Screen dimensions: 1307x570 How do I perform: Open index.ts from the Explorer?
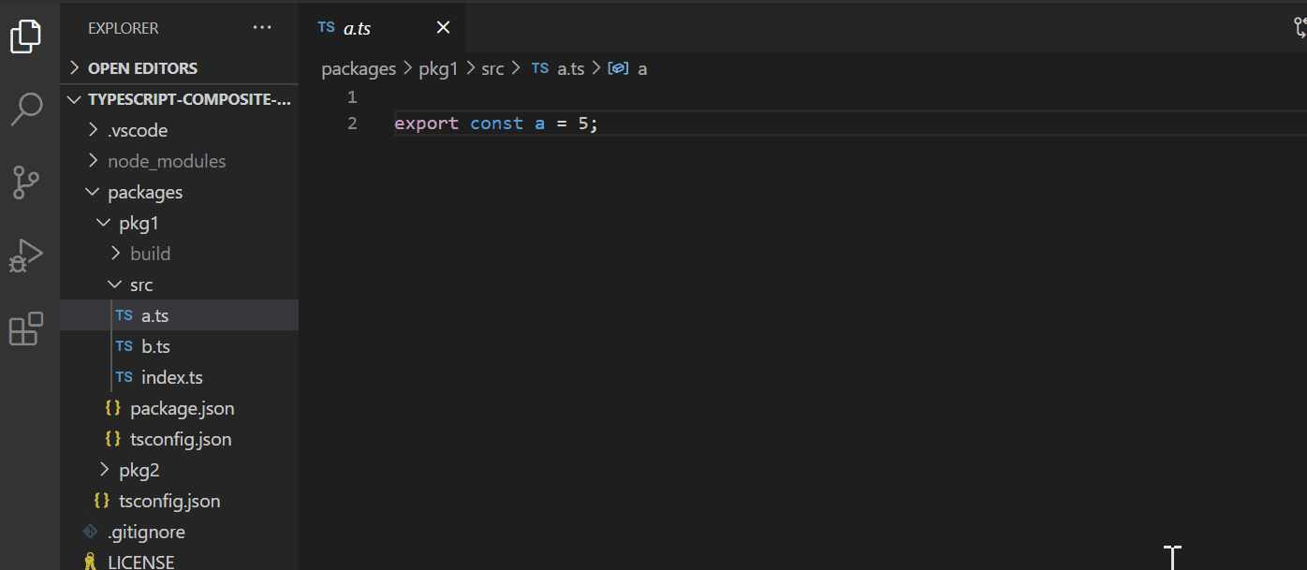pos(172,376)
